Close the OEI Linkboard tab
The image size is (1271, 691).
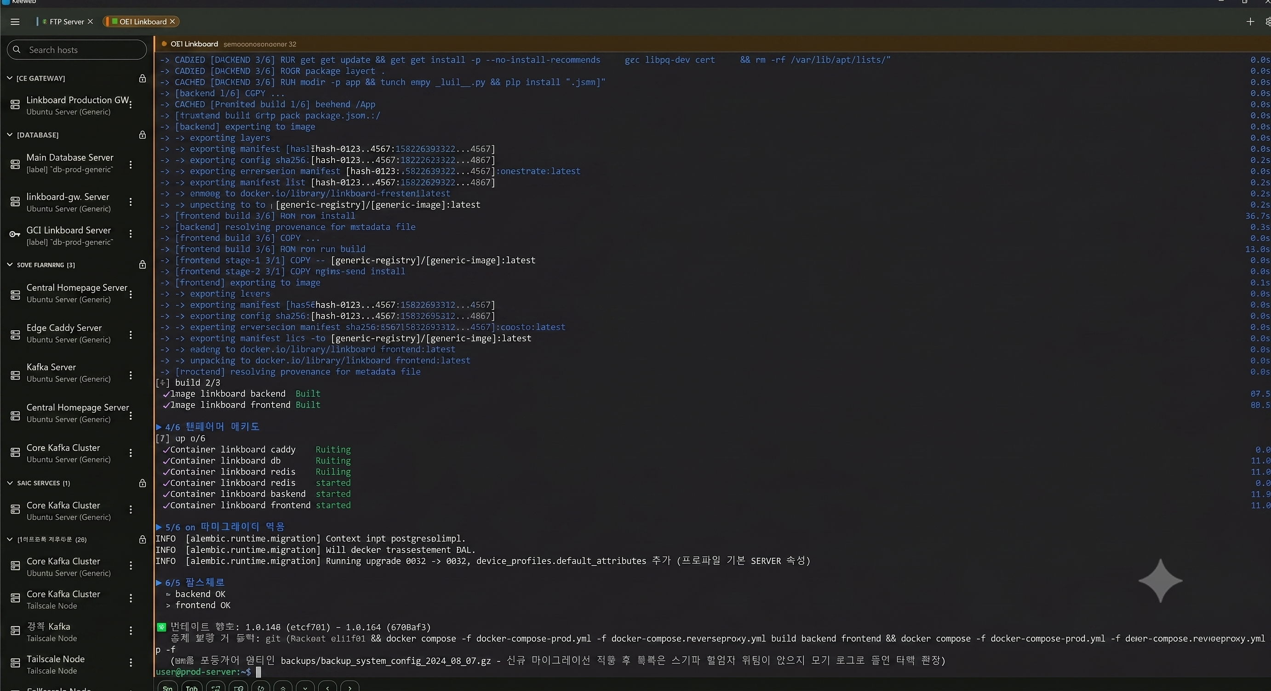(172, 21)
